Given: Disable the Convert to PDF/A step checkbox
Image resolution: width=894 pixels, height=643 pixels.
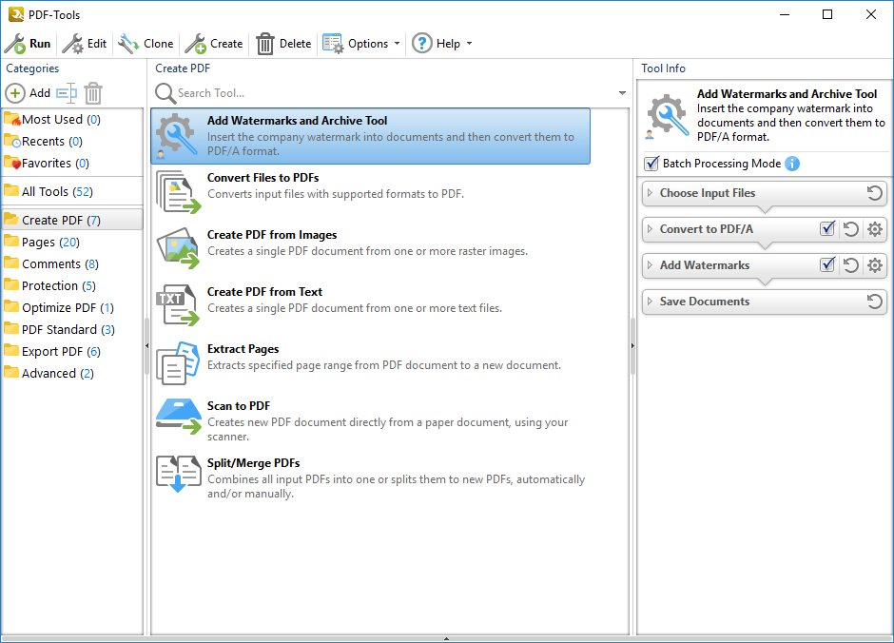Looking at the screenshot, I should pyautogui.click(x=827, y=229).
